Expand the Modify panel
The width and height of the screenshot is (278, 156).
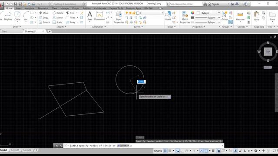point(61,27)
